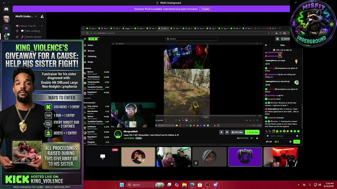
Task: Open Drops on Kick sidebar
Action: pos(90,62)
